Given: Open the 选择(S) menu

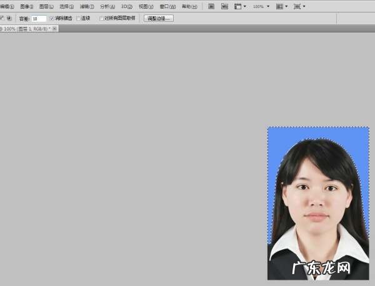Looking at the screenshot, I should [66, 6].
